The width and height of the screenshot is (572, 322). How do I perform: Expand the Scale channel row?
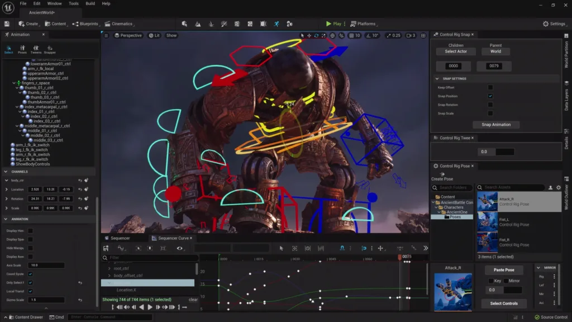coord(6,208)
